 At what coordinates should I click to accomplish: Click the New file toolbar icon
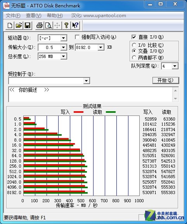10,25
